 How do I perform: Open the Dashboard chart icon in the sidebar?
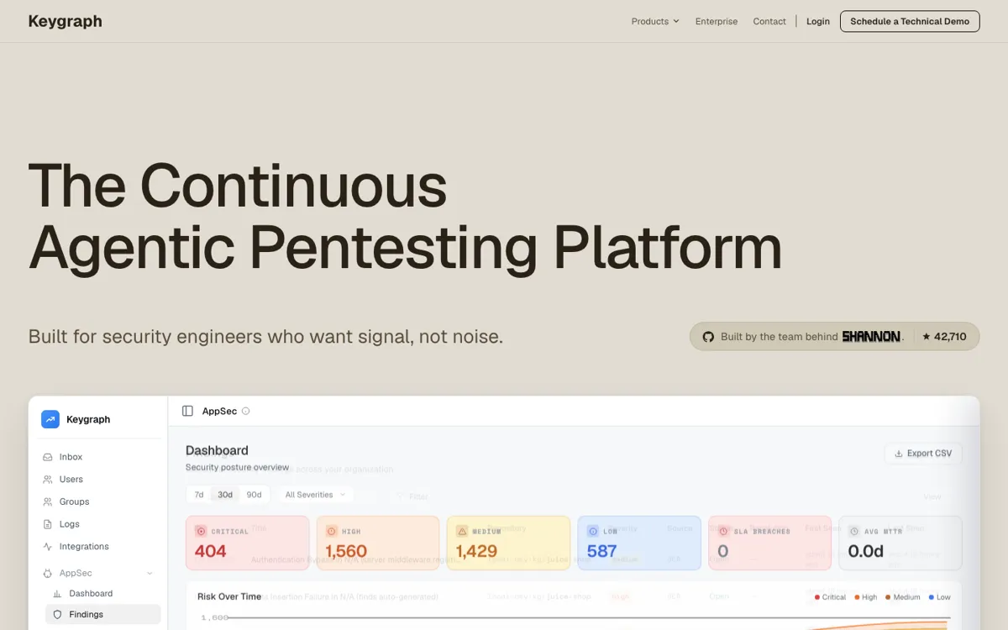coord(58,594)
